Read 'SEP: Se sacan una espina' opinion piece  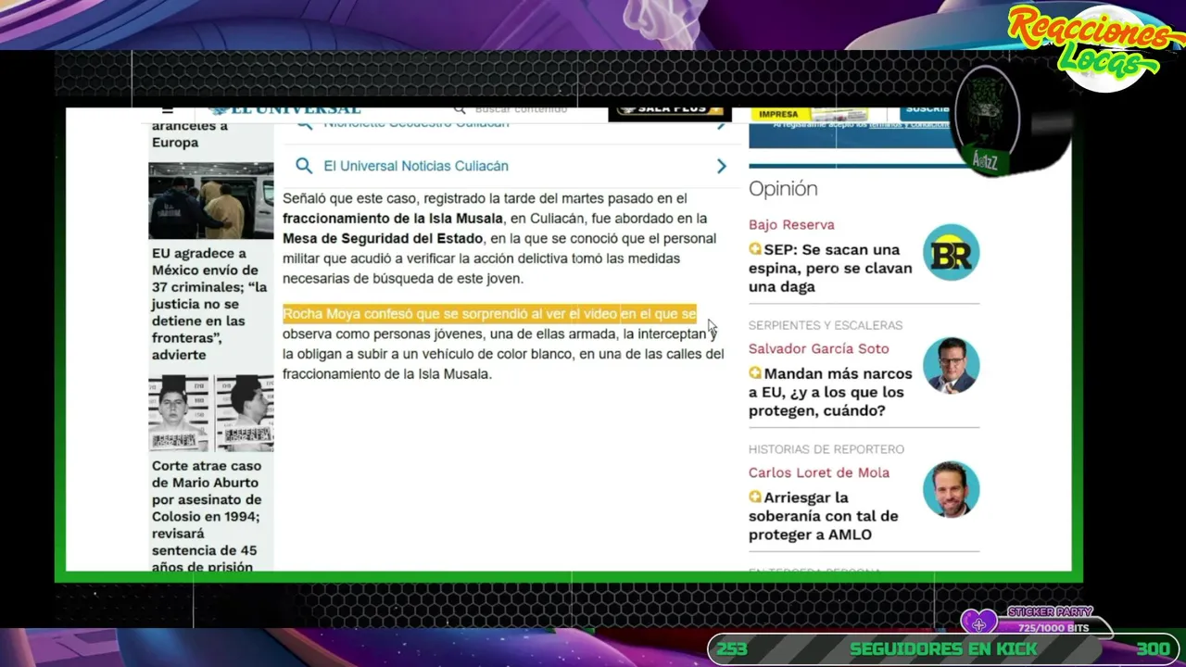[x=830, y=268]
